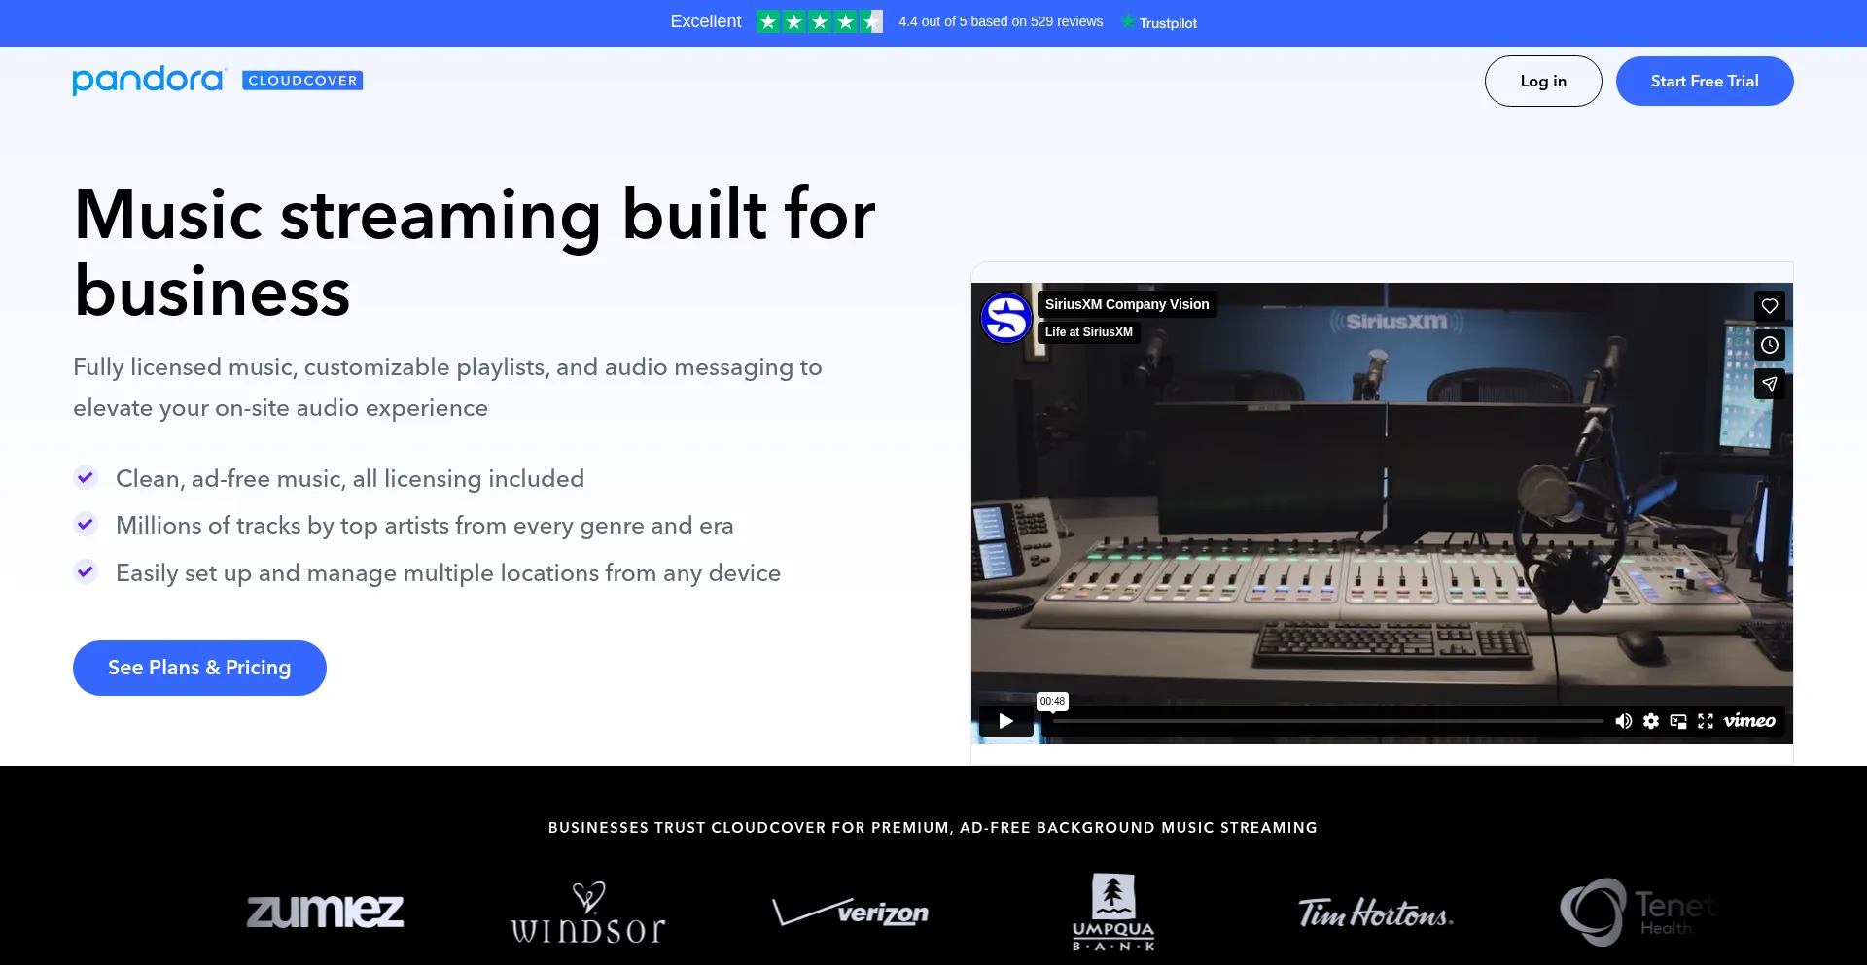Open video settings gear
1867x965 pixels.
point(1651,721)
